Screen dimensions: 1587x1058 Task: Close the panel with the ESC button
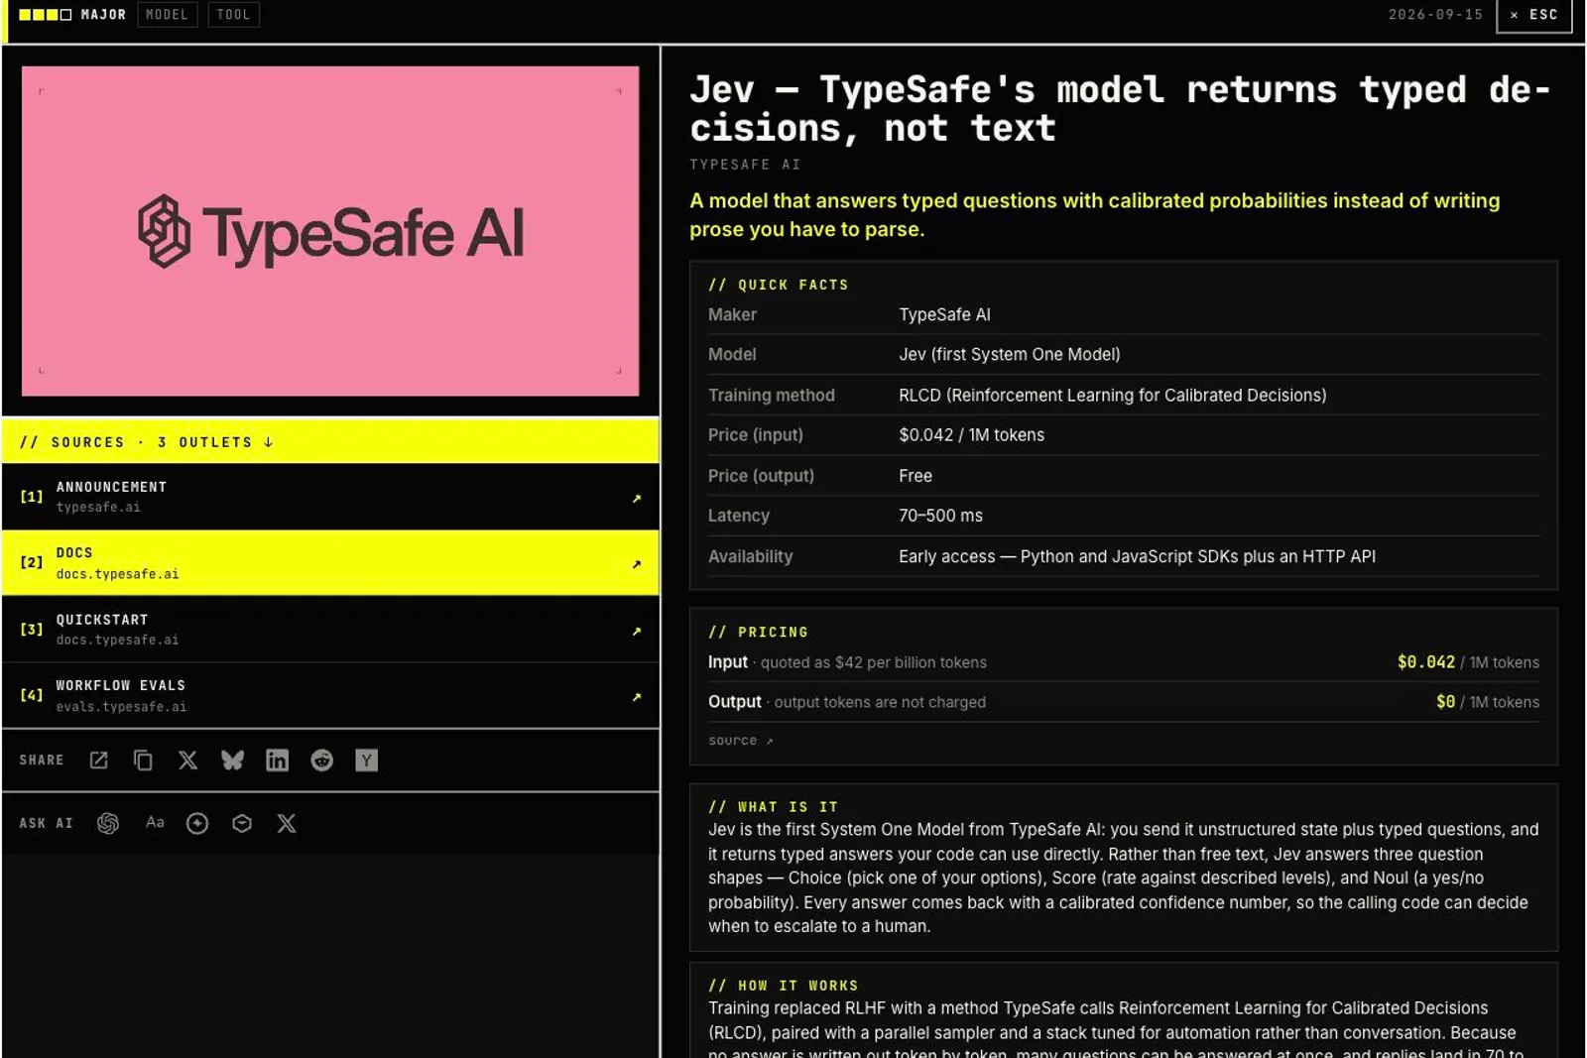point(1533,15)
